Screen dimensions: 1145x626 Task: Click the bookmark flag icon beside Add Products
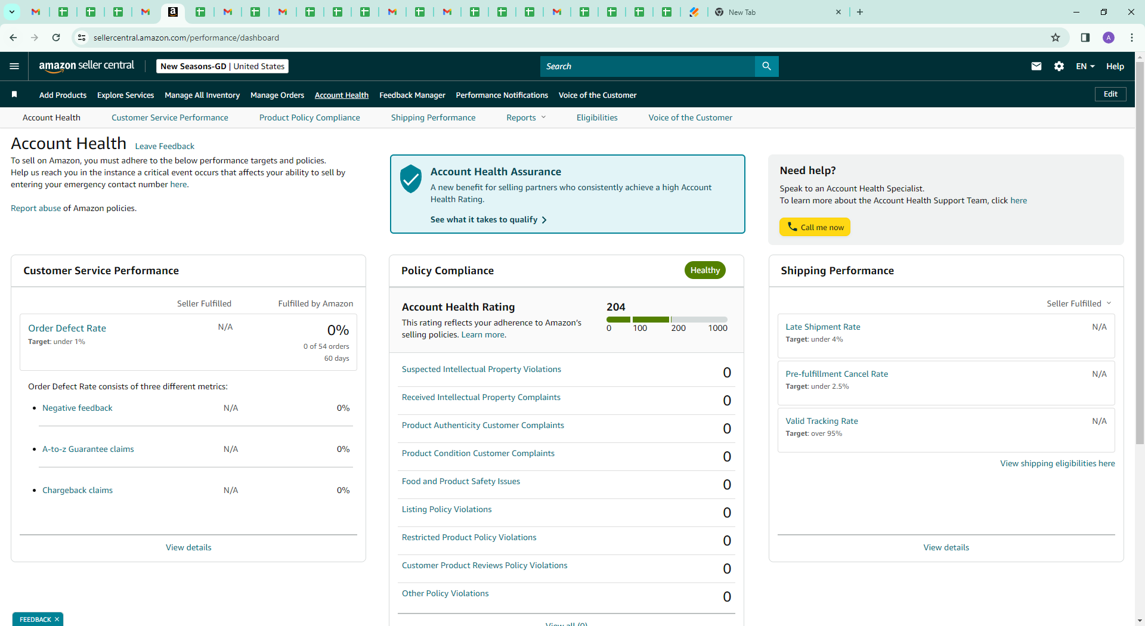tap(14, 94)
